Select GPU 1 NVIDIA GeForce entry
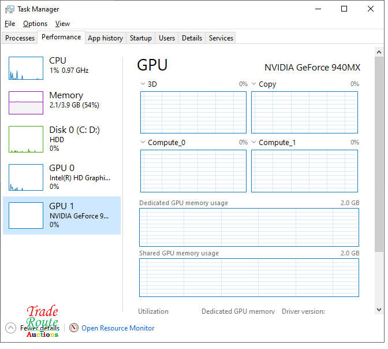The height and width of the screenshot is (349, 388). pos(62,215)
